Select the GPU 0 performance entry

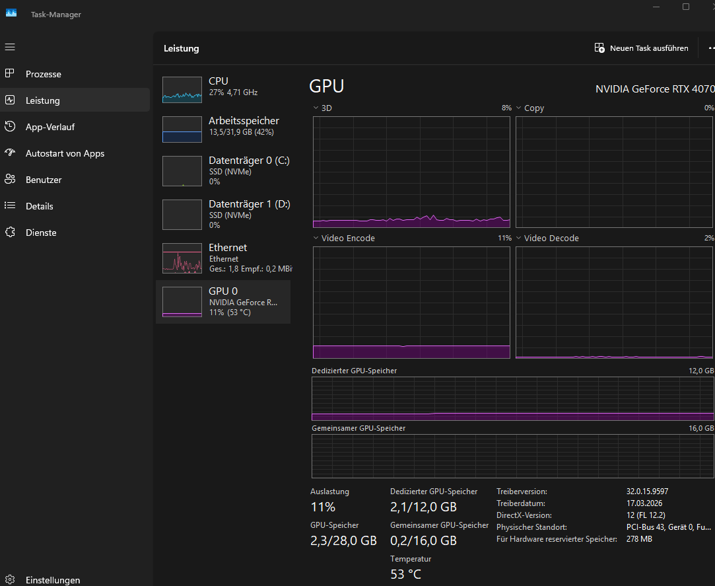(x=223, y=302)
